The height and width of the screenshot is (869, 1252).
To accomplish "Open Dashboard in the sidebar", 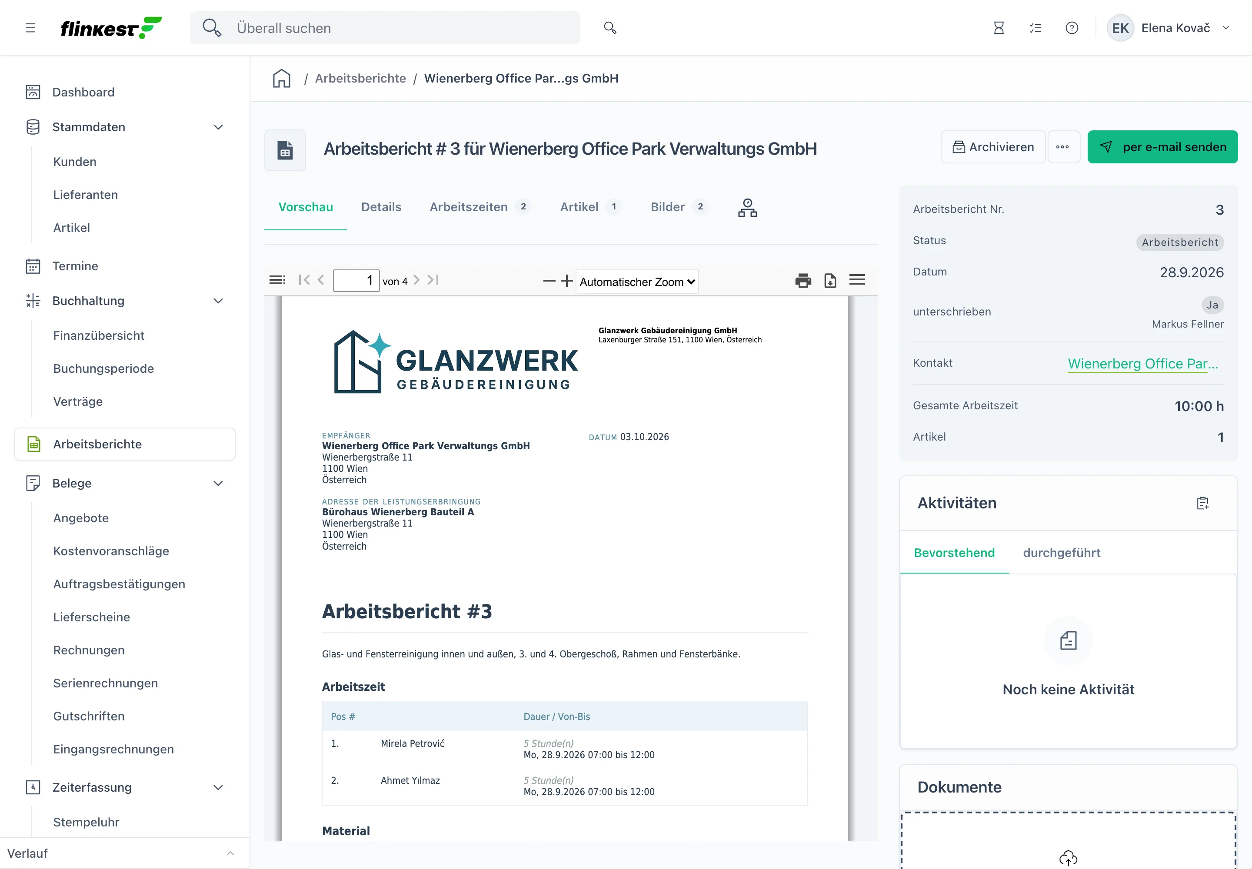I will tap(83, 92).
